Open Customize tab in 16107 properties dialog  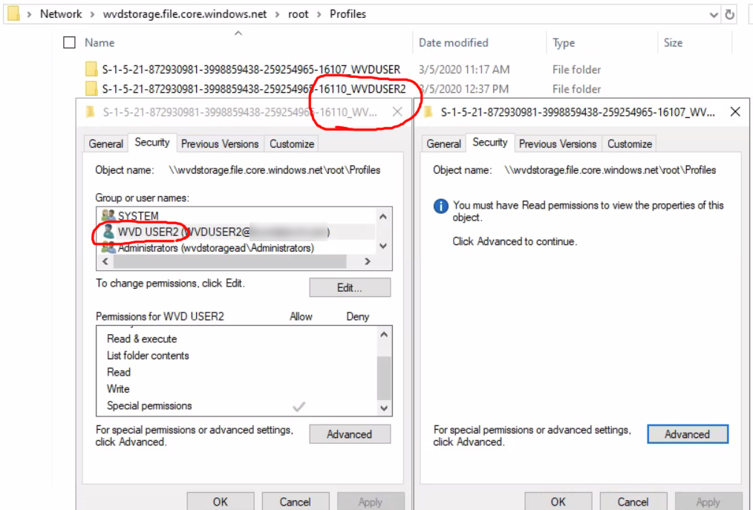pos(630,143)
